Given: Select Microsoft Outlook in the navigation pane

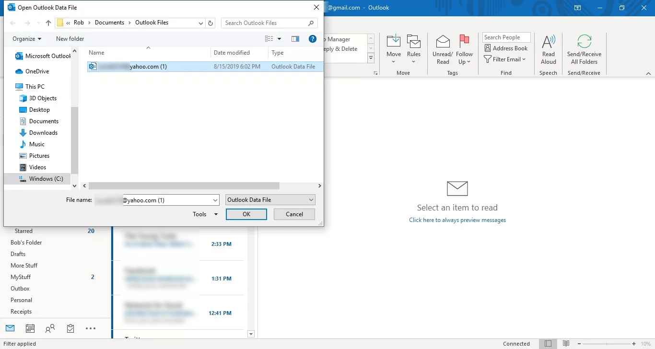Looking at the screenshot, I should pos(43,56).
